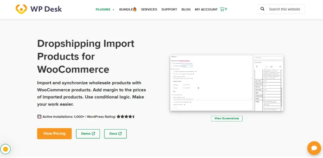Viewport: 323px width, 158px height.
Task: Click the View Screenshots button
Action: coord(226,119)
